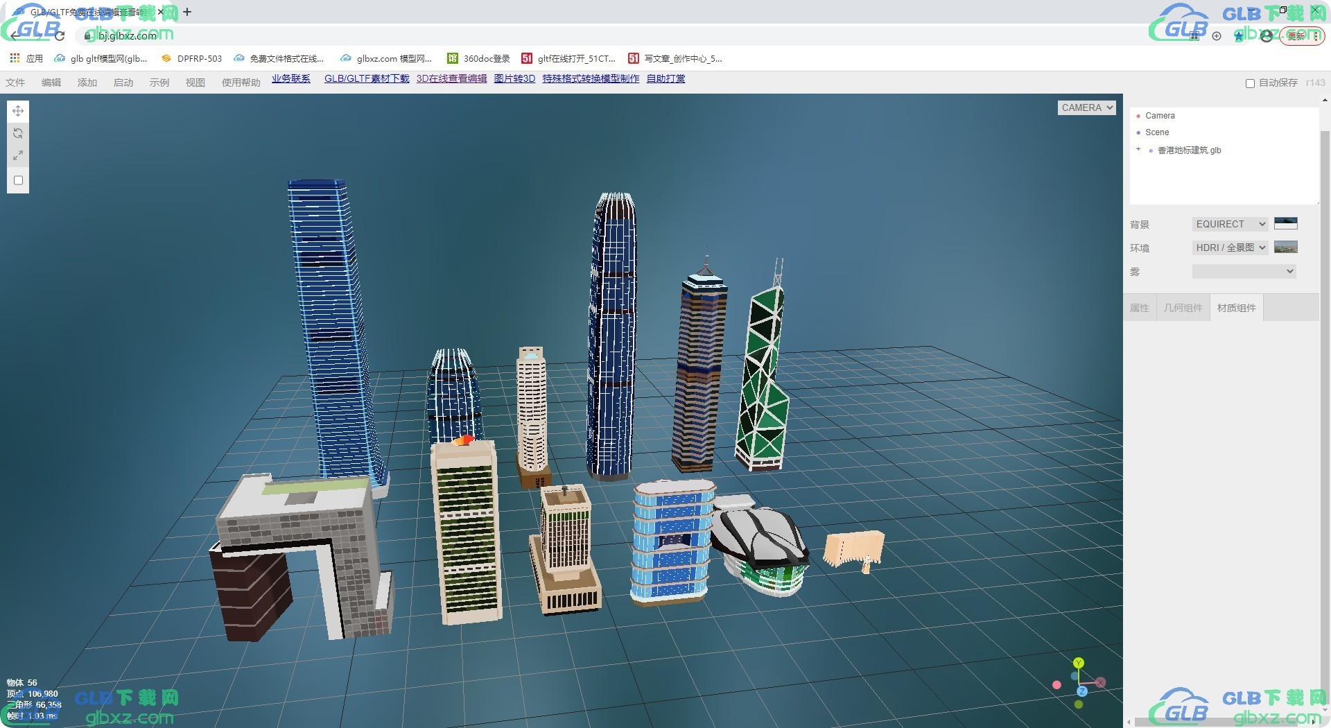Open the 免费文件格式在线 bookmark

(279, 58)
